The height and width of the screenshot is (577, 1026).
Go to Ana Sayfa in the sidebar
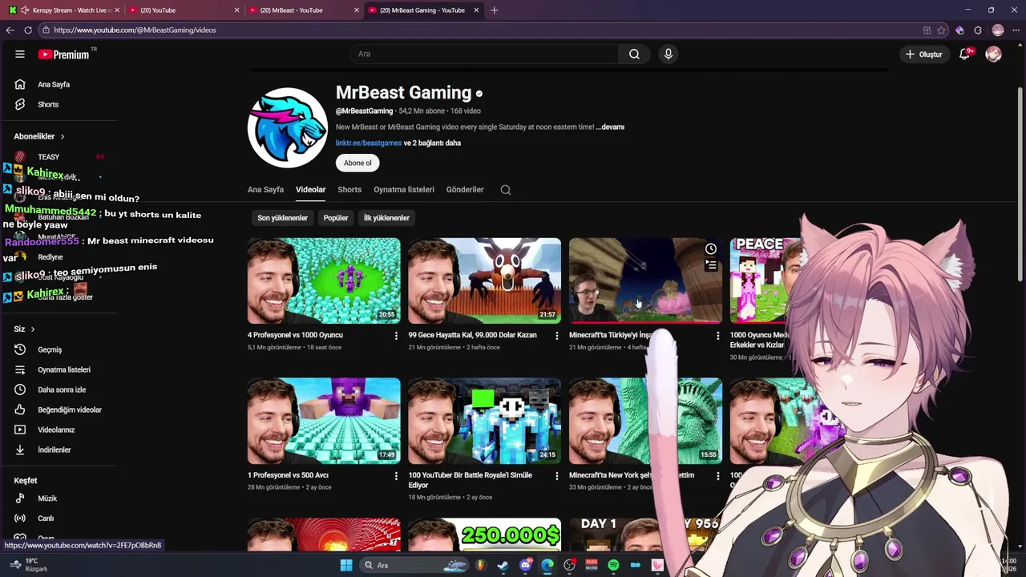[x=54, y=84]
